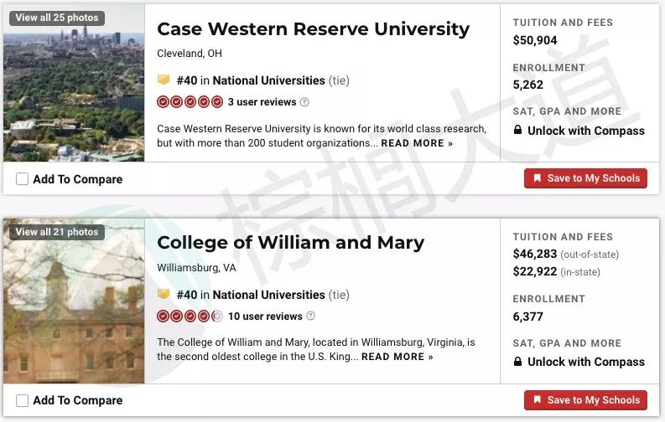Click the William and Mary campus building thumbnail
This screenshot has width=665, height=422.
(x=74, y=301)
